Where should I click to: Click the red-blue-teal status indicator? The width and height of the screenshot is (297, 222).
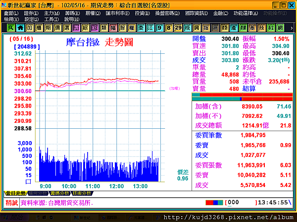coord(214,203)
